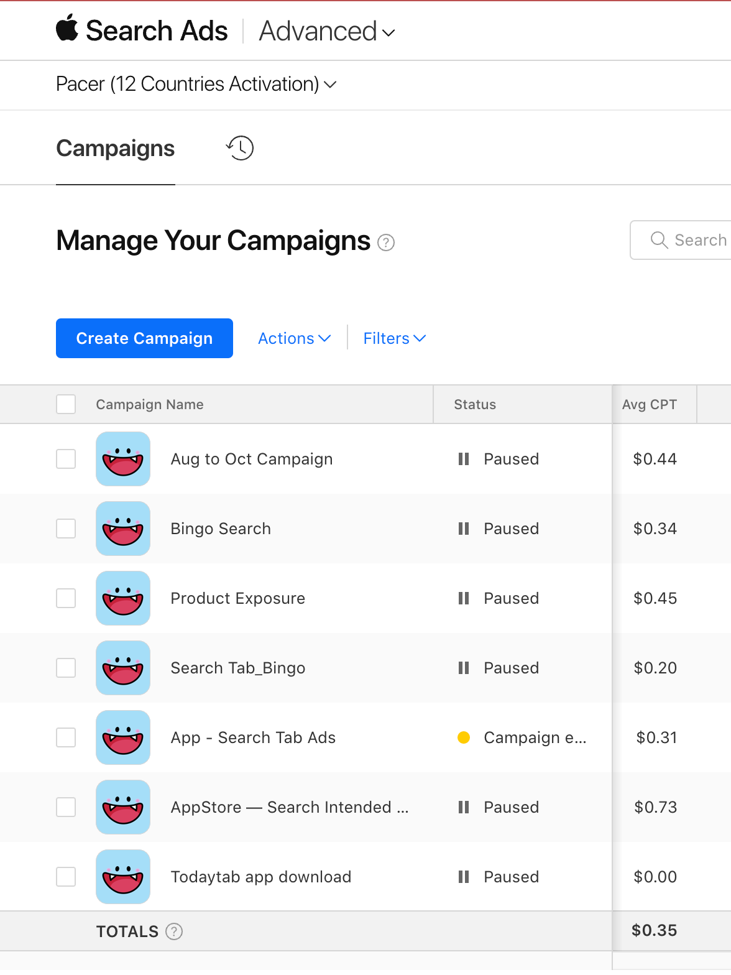Click the Create Campaign button

point(144,338)
